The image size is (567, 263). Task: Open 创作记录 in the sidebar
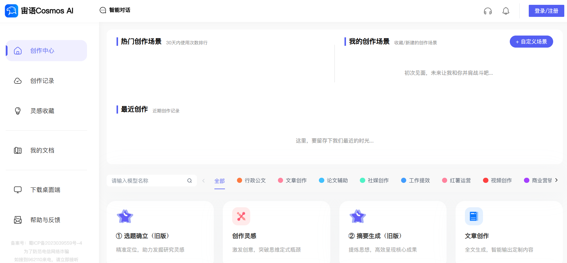(x=46, y=81)
